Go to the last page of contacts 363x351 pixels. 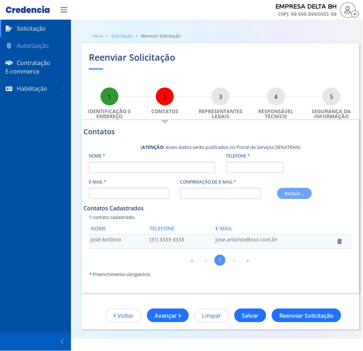point(247,261)
